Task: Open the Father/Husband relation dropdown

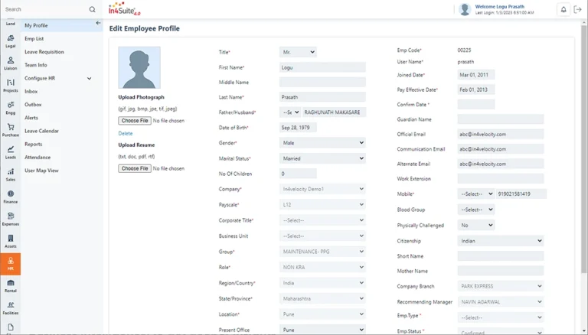Action: [x=290, y=112]
